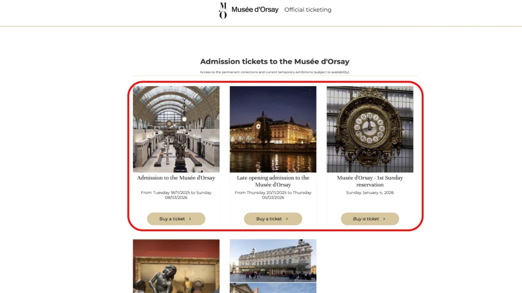This screenshot has width=522, height=293.
Task: Buy a ticket for Admission to Musée d'Orsay
Action: pos(176,219)
